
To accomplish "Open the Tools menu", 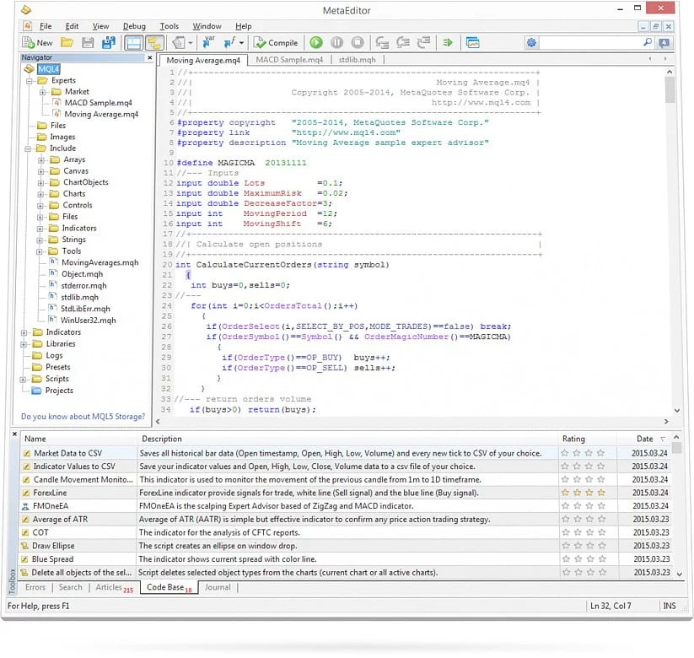I will [x=169, y=26].
